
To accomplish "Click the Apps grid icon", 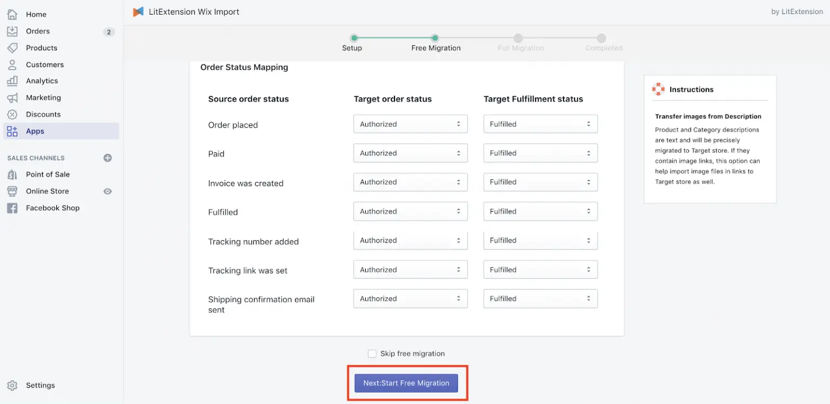I will pos(12,131).
